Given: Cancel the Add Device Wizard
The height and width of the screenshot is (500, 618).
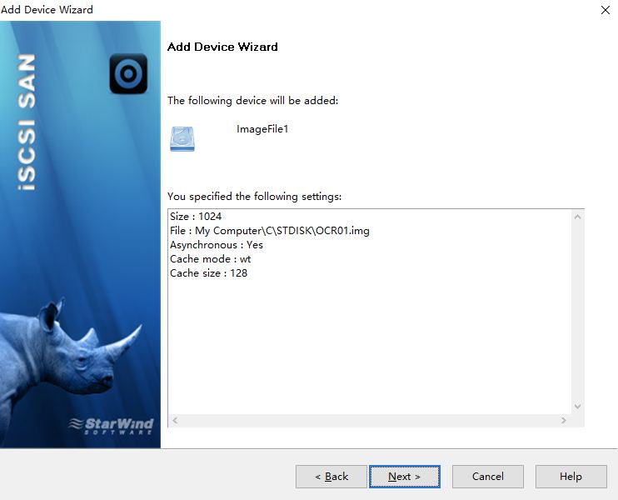Looking at the screenshot, I should click(488, 477).
